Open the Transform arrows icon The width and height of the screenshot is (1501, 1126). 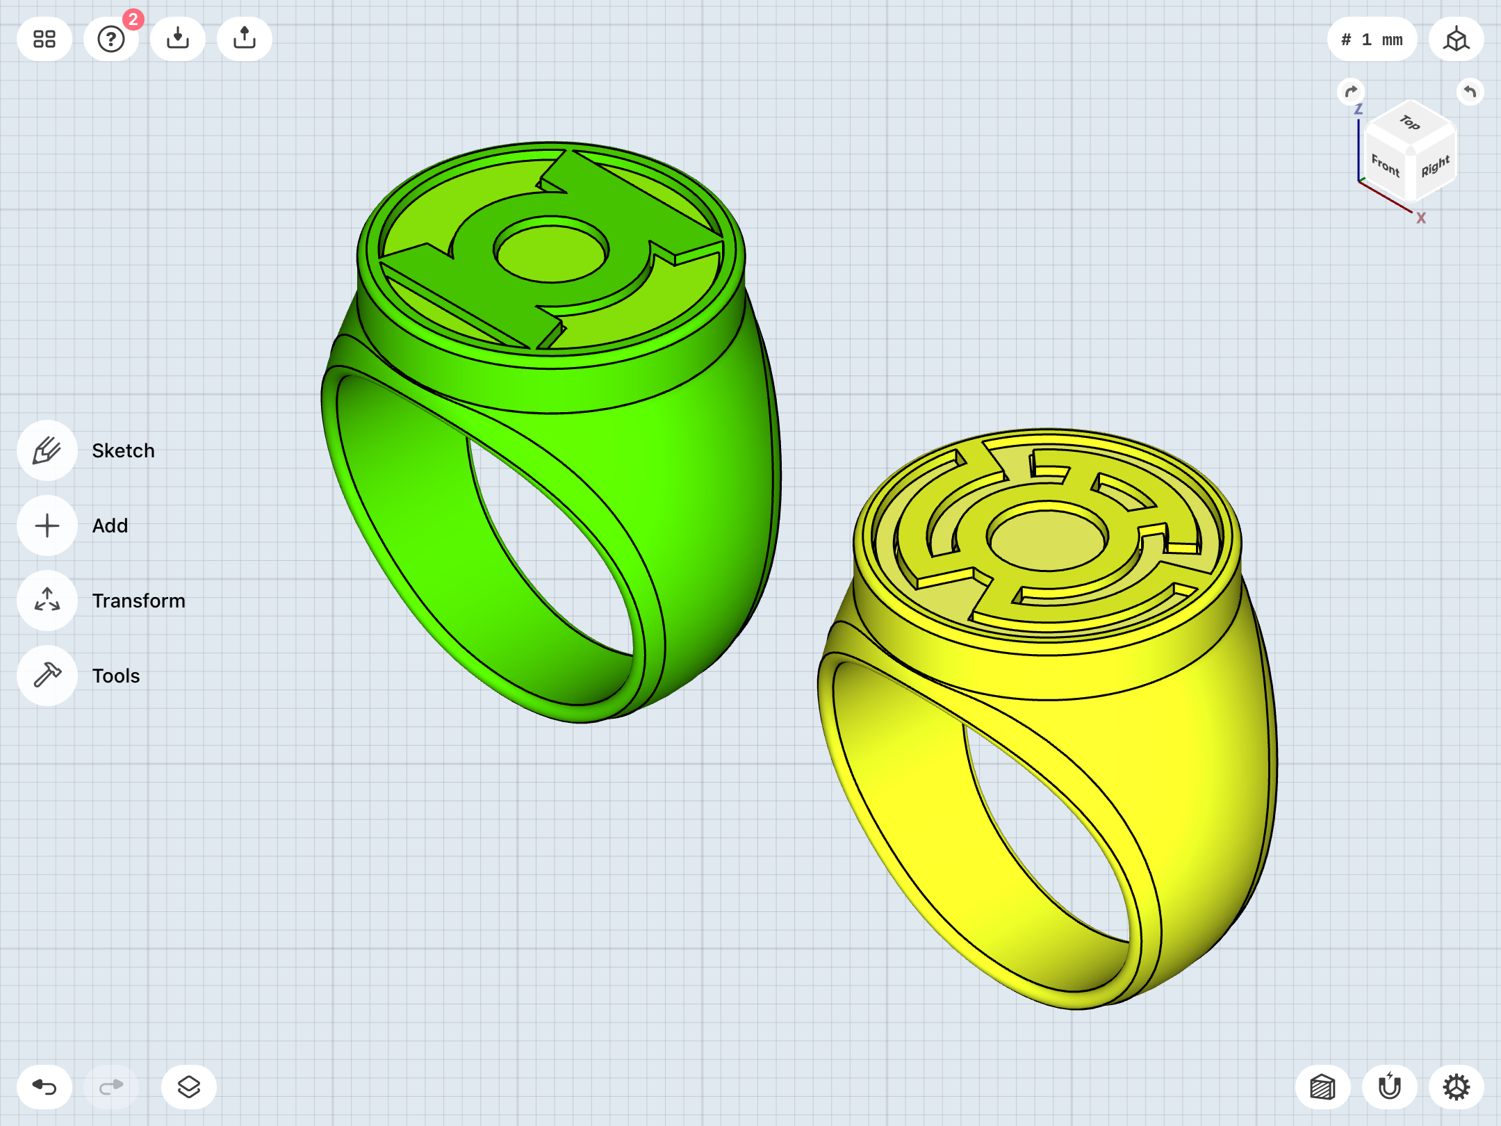pyautogui.click(x=47, y=601)
